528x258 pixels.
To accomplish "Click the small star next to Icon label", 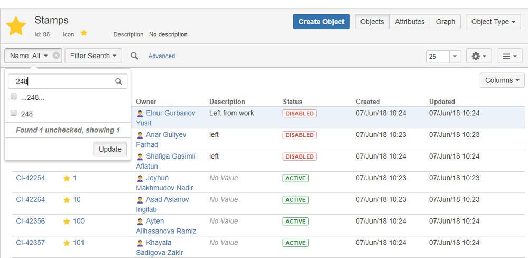I will click(84, 33).
